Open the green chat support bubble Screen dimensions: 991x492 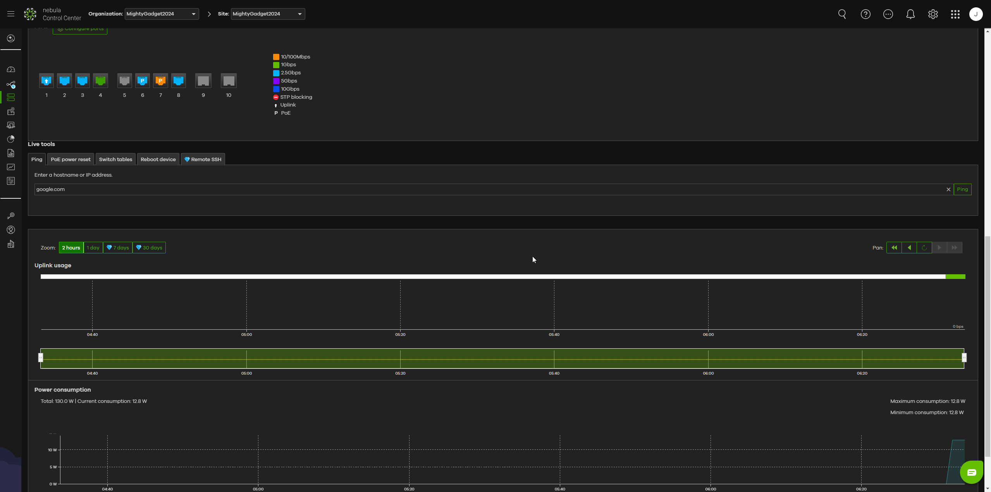[x=971, y=472]
